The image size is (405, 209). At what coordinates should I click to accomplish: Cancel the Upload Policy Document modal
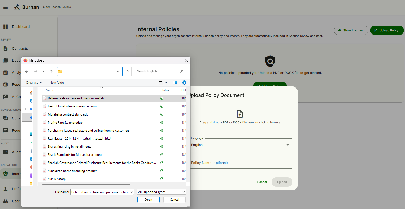point(262,182)
